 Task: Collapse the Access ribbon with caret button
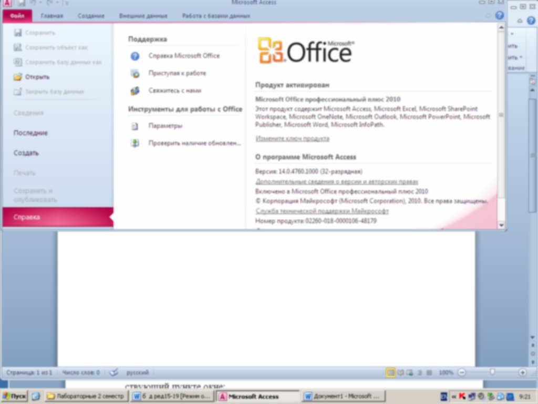[x=488, y=16]
